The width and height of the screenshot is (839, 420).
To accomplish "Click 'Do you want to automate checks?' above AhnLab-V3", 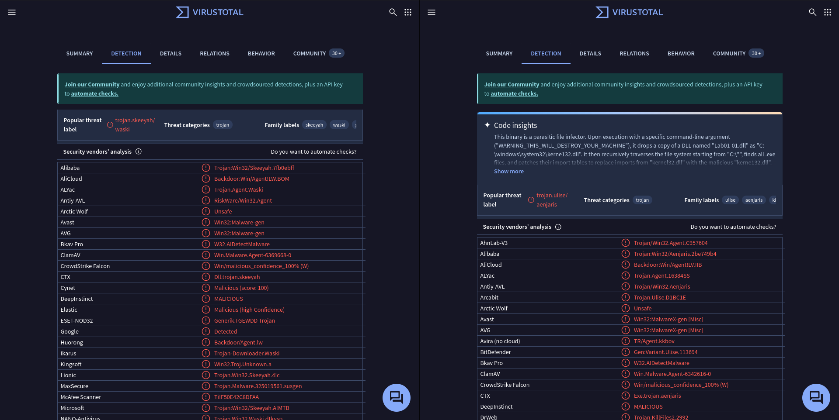I will (x=733, y=227).
